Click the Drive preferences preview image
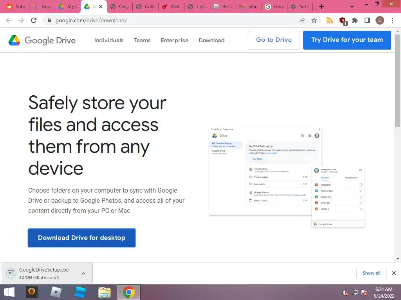This screenshot has width=401, height=300. click(x=287, y=177)
